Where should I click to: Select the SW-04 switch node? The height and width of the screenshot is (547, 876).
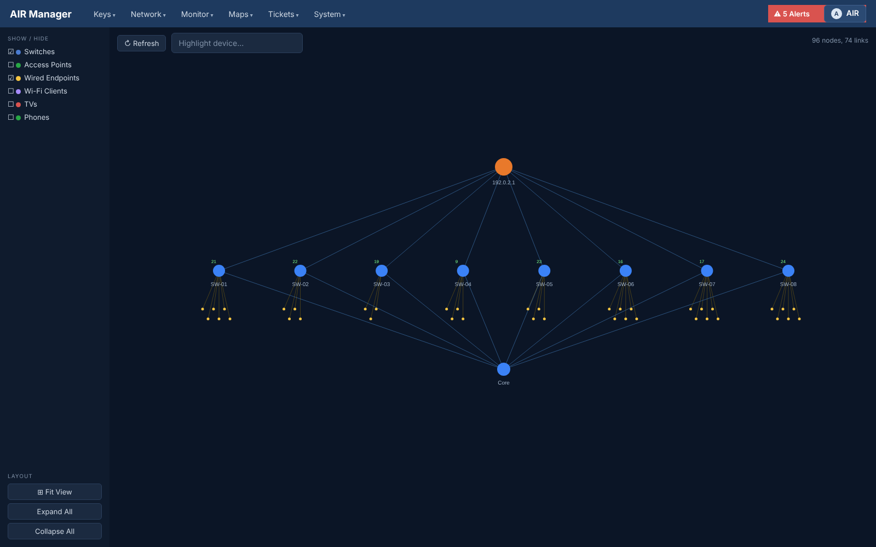(463, 271)
